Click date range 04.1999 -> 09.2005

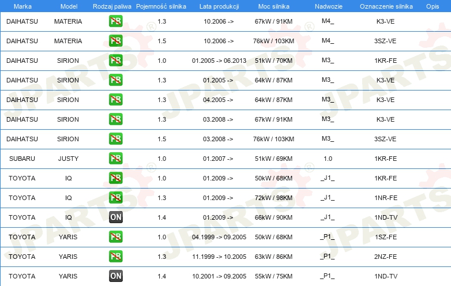point(219,237)
